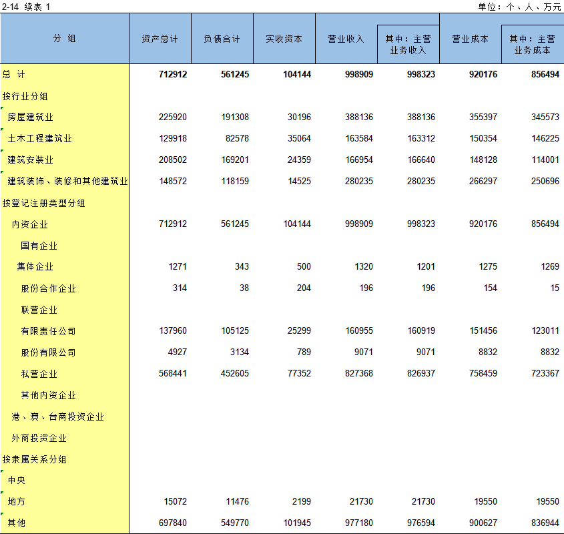The width and height of the screenshot is (564, 534).
Task: Click the cell 191308 for 房屋建筑业
Action: click(x=235, y=117)
